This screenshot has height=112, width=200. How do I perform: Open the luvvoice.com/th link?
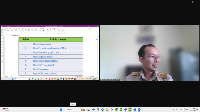[x=43, y=65]
